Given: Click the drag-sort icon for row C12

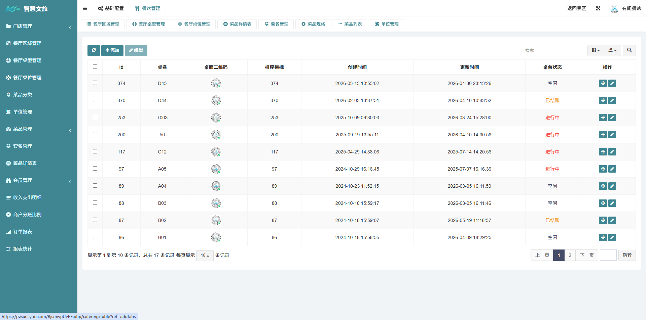Looking at the screenshot, I should point(603,152).
